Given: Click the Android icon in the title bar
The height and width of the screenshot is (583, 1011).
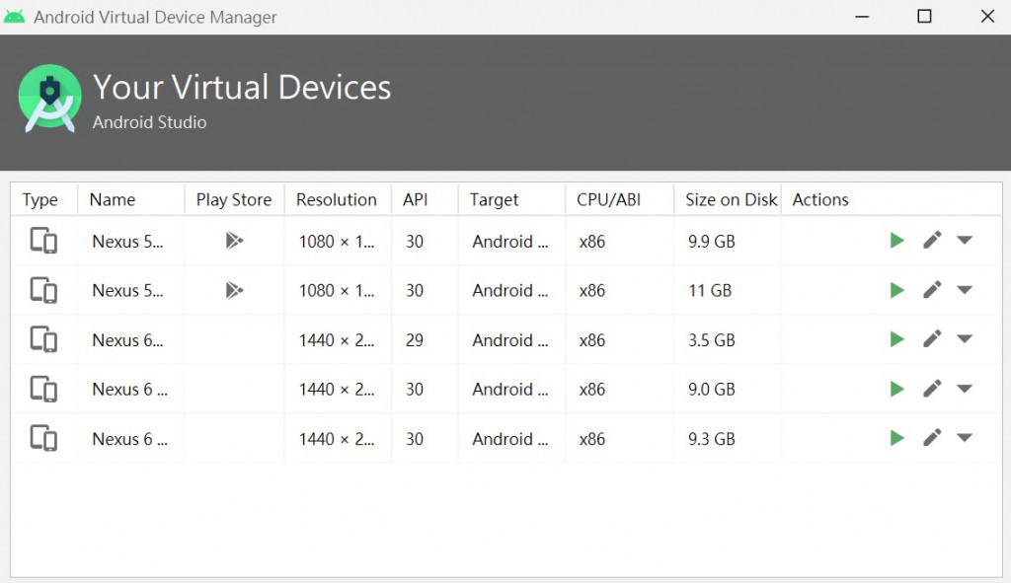Looking at the screenshot, I should pyautogui.click(x=14, y=17).
